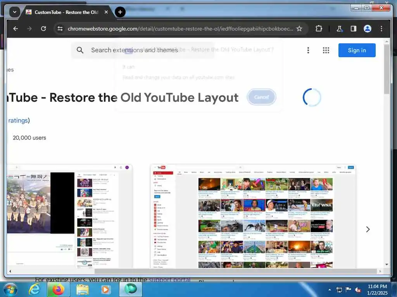397x297 pixels.
Task: Open the tab search dropdown arrow
Action: click(x=15, y=12)
